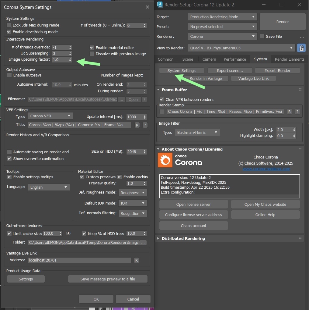Toggle Custom previews checkbox
The image size is (309, 310).
pyautogui.click(x=82, y=177)
